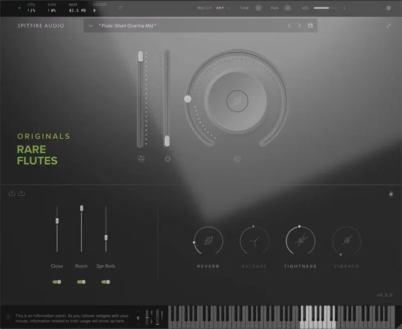Toggle the Close mic switch
Viewport: 402px width, 329px height.
(57, 282)
